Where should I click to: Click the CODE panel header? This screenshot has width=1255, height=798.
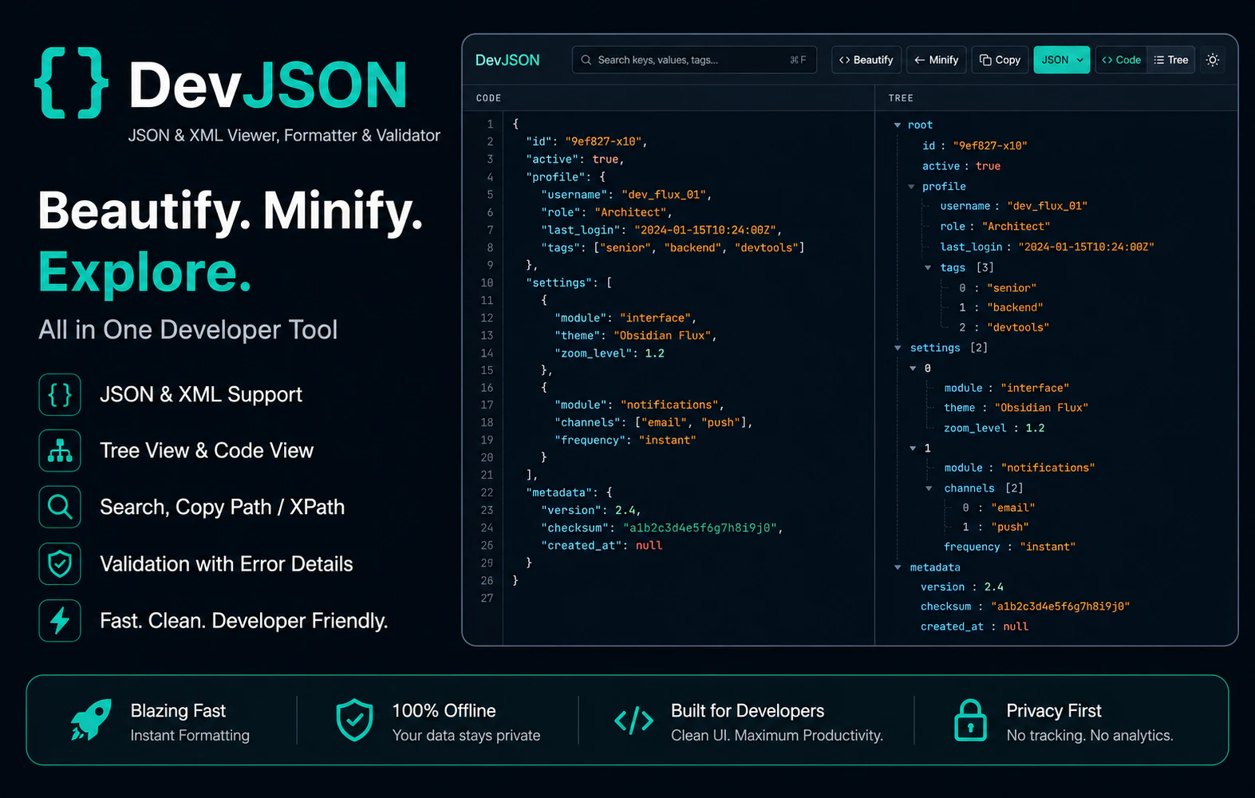coord(488,98)
